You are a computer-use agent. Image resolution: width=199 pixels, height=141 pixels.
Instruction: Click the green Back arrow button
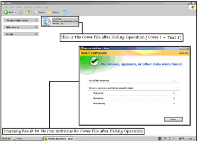coord(6,12)
